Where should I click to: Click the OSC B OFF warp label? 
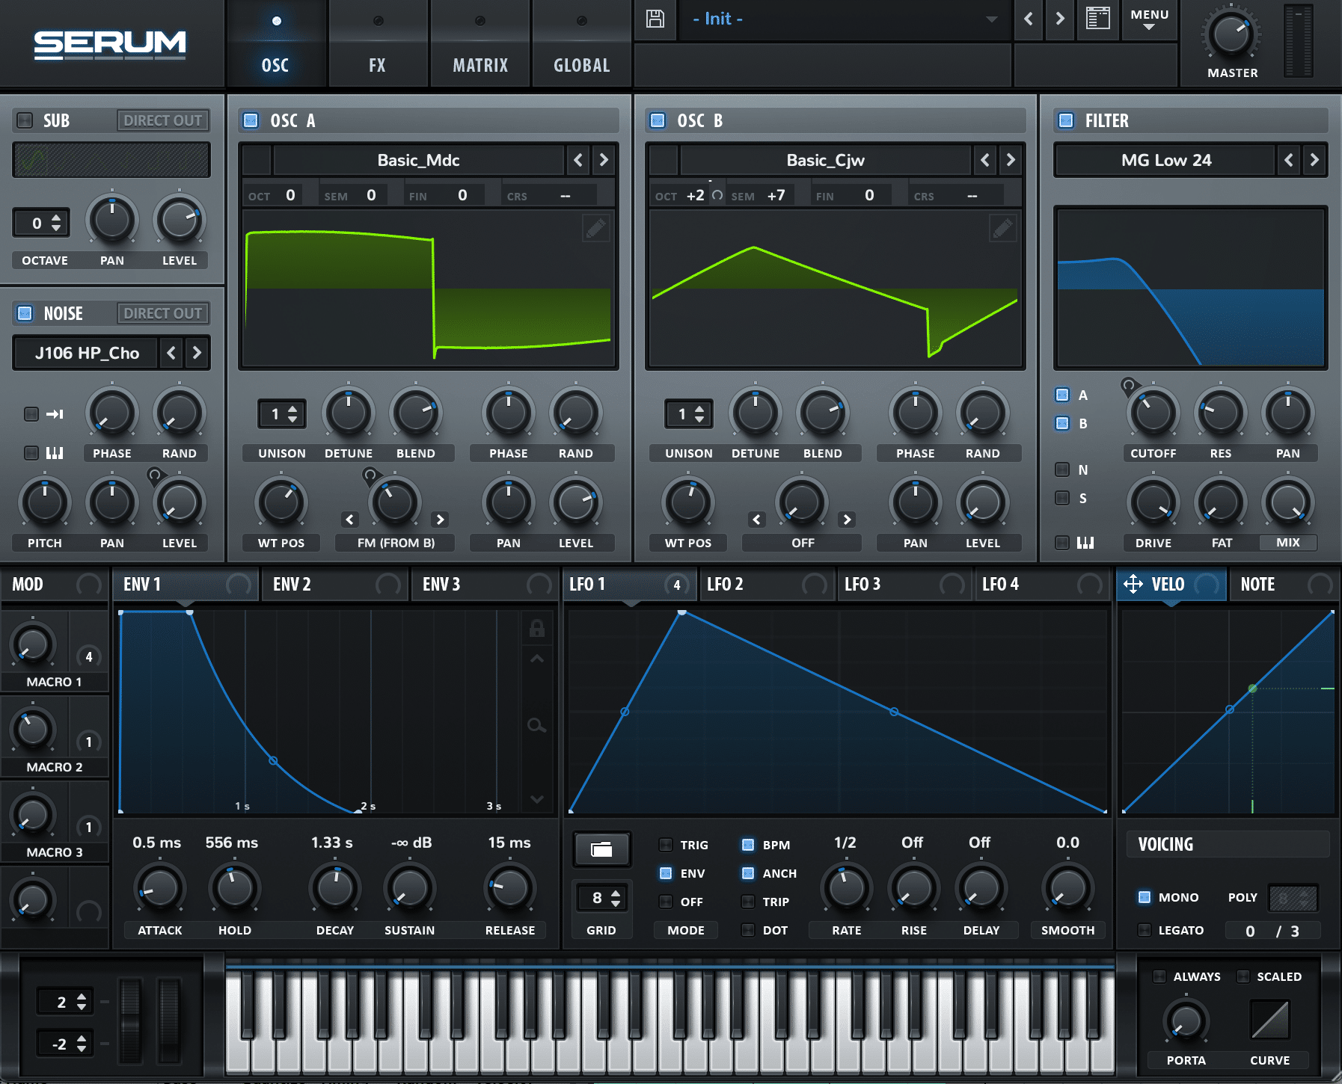pyautogui.click(x=803, y=543)
